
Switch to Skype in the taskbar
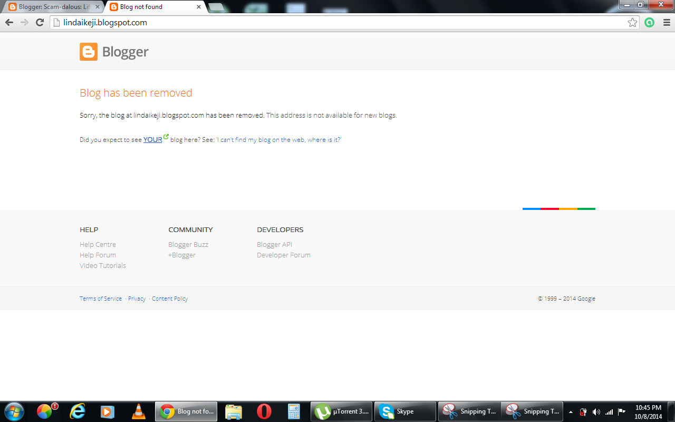tap(405, 411)
